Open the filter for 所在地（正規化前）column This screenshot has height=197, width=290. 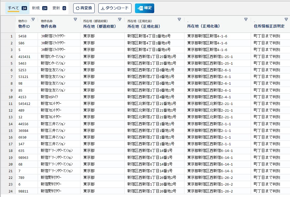click(179, 19)
